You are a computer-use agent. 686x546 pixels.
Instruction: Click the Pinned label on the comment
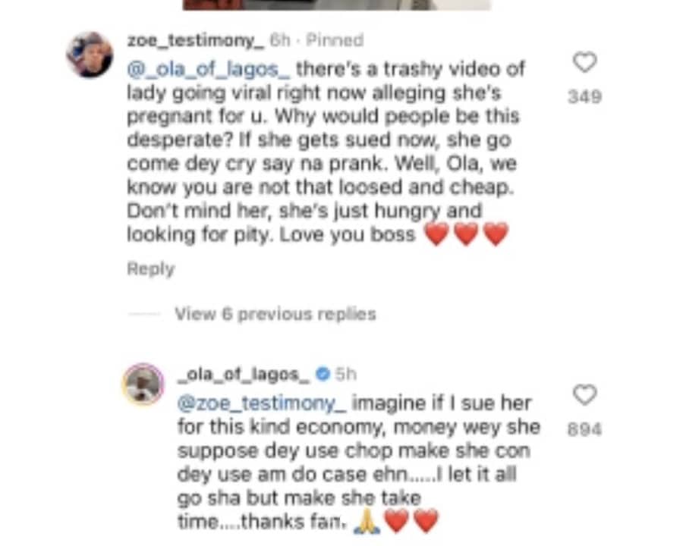[335, 40]
